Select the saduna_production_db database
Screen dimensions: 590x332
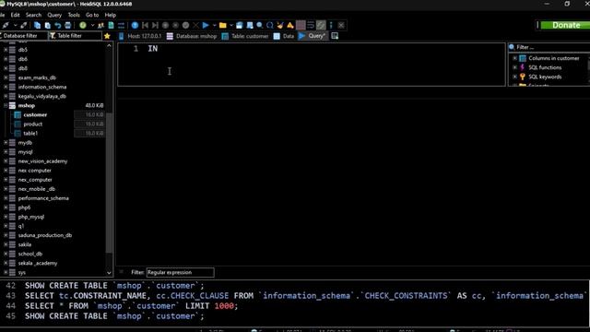(x=45, y=235)
